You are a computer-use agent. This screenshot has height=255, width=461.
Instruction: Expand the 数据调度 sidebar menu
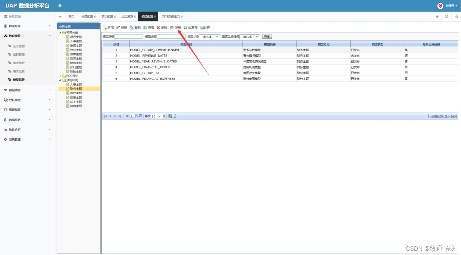[28, 90]
